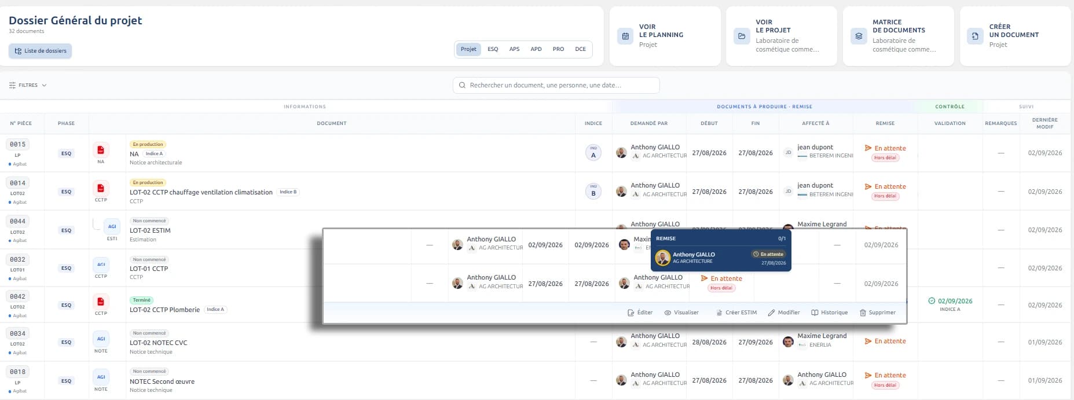The width and height of the screenshot is (1074, 400).
Task: Expand the Filtres dropdown
Action: tap(28, 85)
